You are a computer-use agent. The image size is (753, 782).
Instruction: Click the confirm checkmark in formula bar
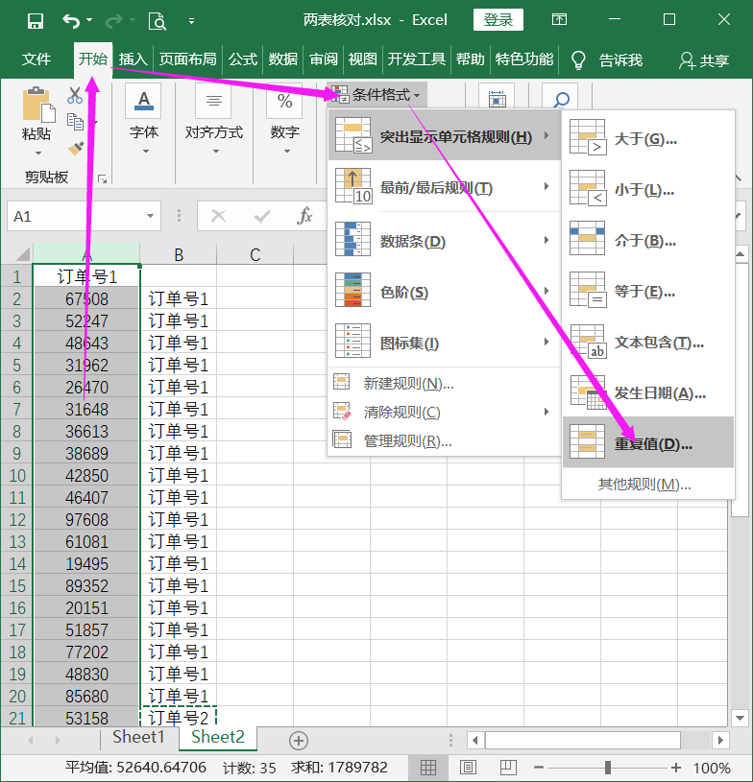pos(261,216)
